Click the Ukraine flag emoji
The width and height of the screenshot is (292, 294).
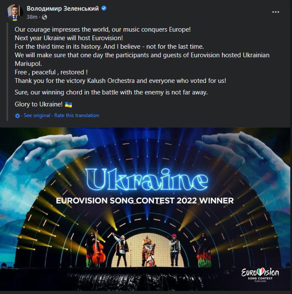click(x=69, y=105)
